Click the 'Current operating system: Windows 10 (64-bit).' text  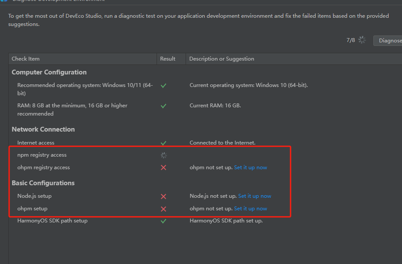click(x=248, y=85)
